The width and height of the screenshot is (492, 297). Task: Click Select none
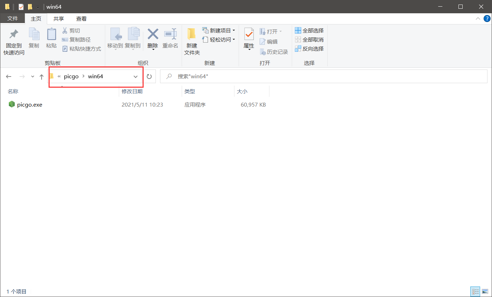click(x=309, y=40)
